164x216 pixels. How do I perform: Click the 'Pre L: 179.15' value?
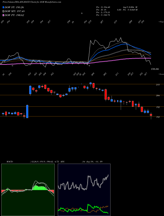point(103,12)
